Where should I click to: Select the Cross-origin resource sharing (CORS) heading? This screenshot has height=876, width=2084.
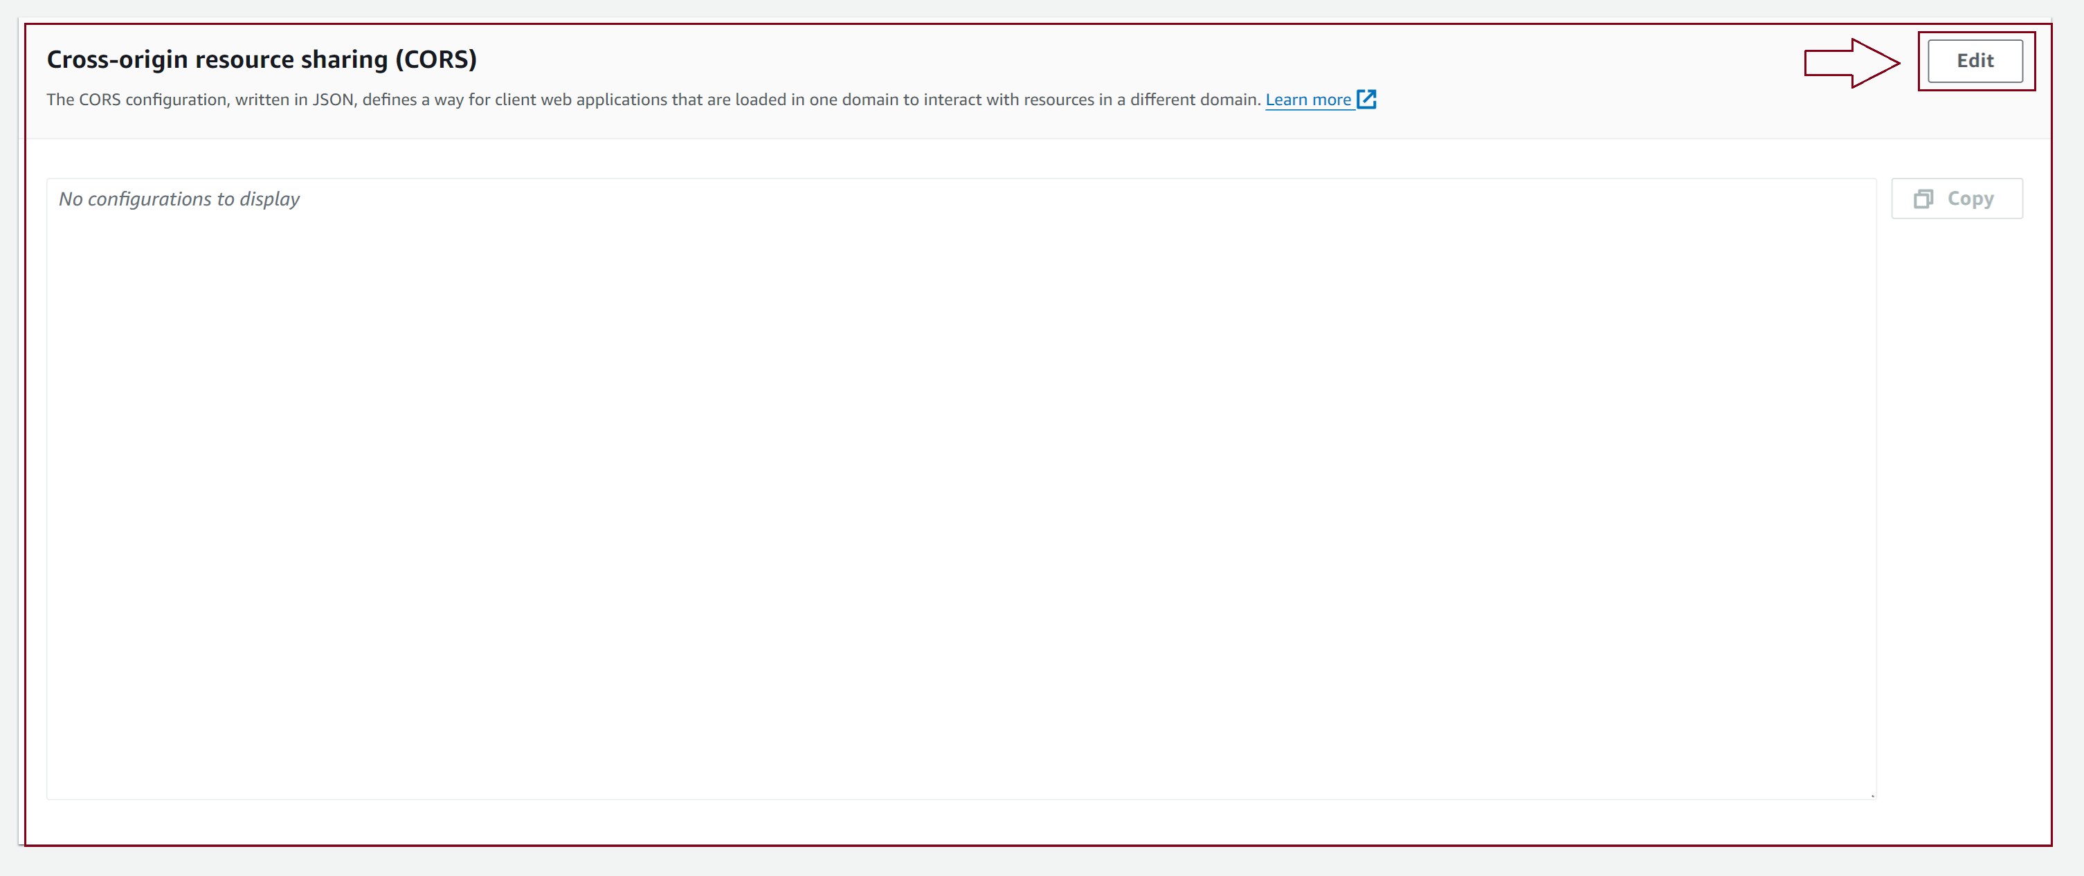262,59
